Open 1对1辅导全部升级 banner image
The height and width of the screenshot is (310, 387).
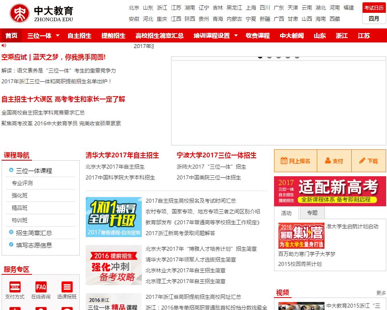tap(113, 217)
